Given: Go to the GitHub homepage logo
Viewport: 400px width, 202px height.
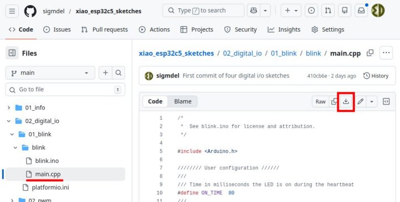Looking at the screenshot, I should (30, 11).
